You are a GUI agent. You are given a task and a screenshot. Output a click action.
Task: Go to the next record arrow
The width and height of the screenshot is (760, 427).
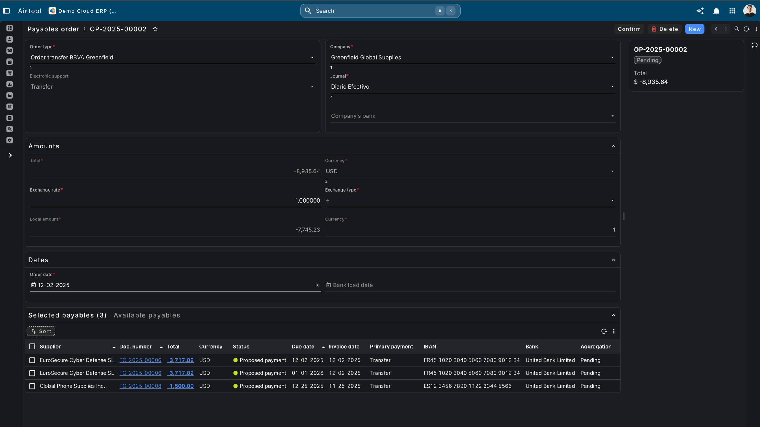[726, 29]
